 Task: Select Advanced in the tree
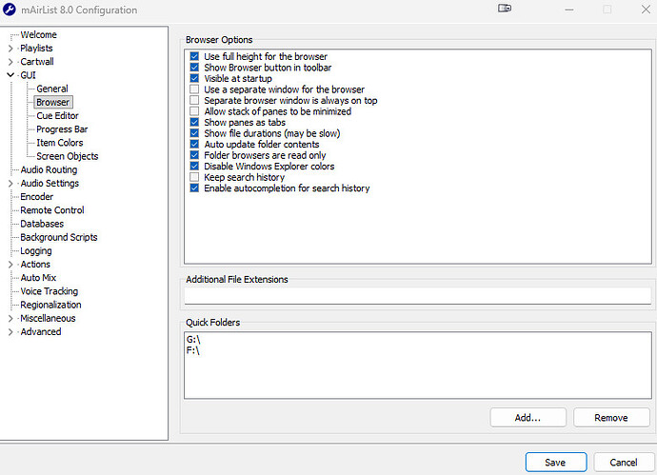click(x=41, y=332)
